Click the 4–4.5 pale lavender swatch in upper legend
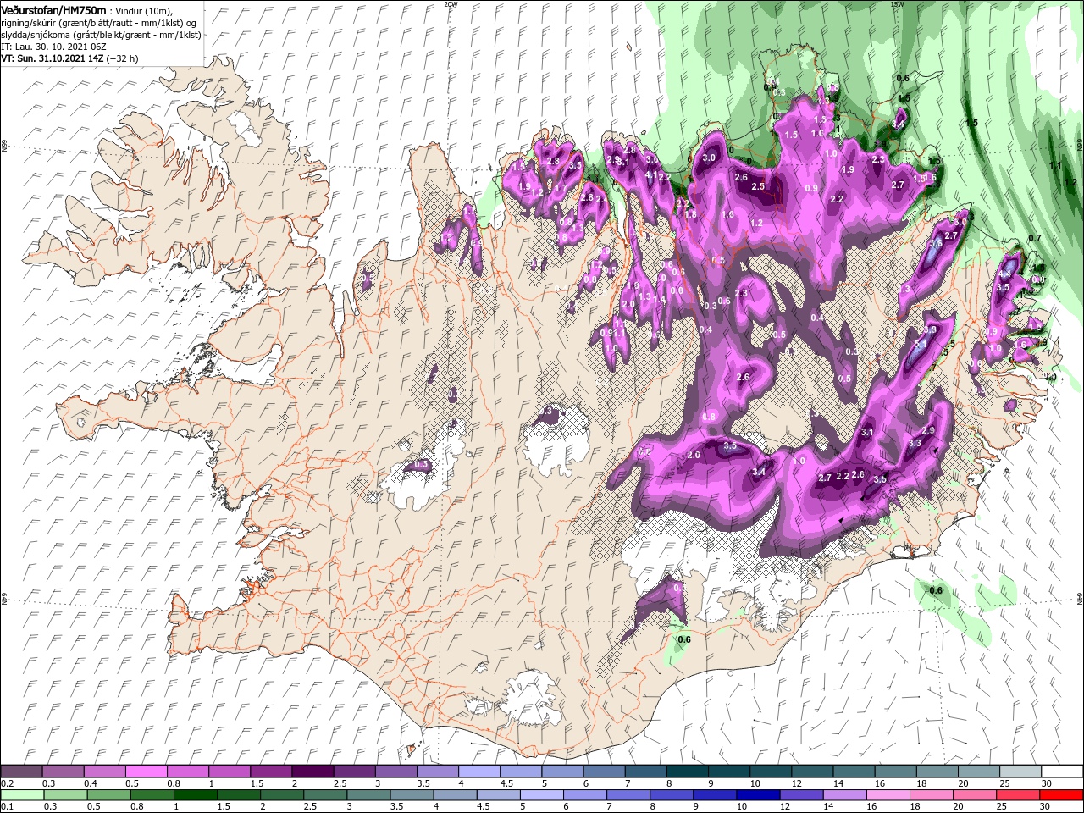The image size is (1084, 813). pyautogui.click(x=478, y=772)
